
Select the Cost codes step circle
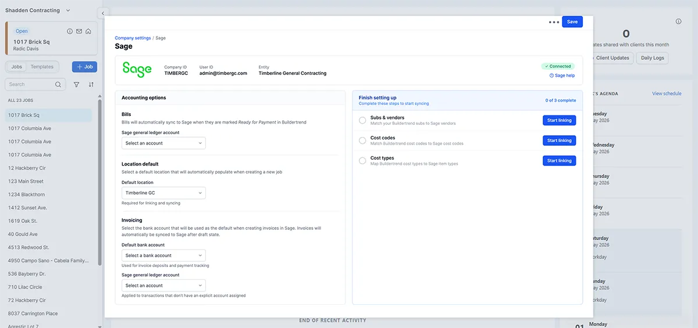[x=362, y=140]
